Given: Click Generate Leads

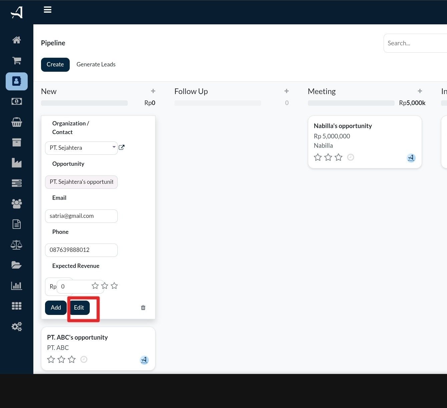Looking at the screenshot, I should [x=96, y=64].
